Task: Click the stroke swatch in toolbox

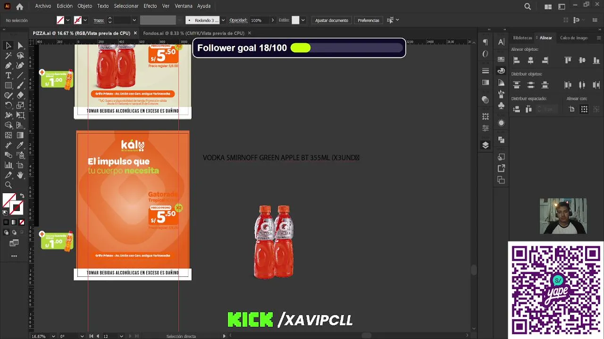Action: click(x=17, y=207)
